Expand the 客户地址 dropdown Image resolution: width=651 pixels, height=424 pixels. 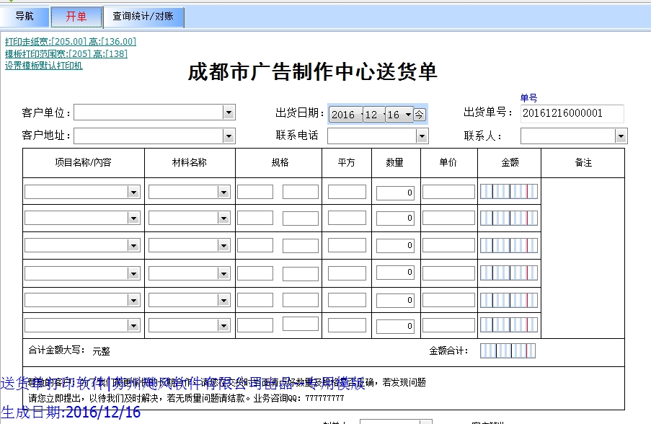(x=229, y=136)
